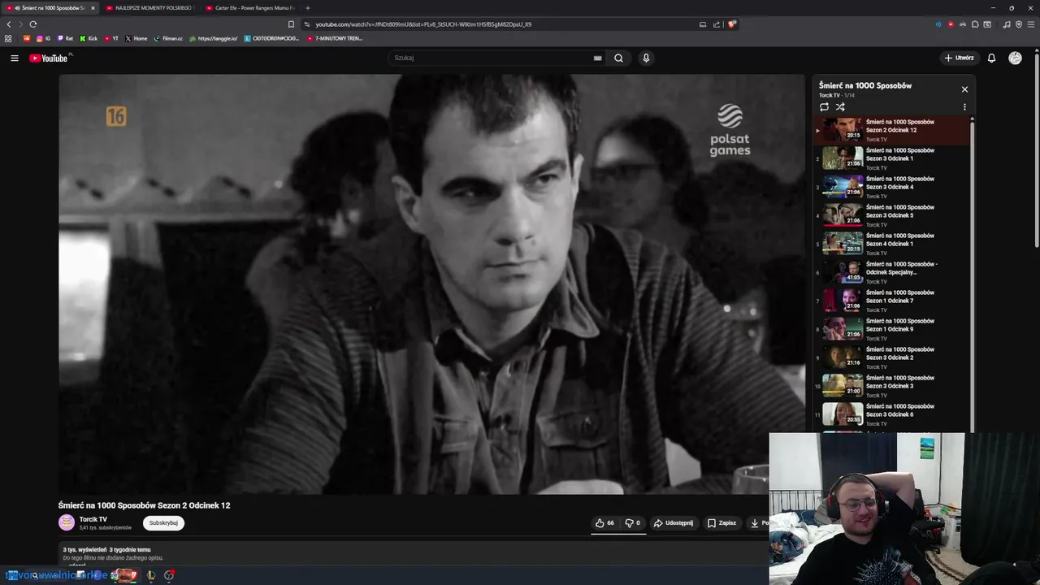The width and height of the screenshot is (1040, 585).
Task: Play Odcinek Specjalny from playlist
Action: 891,271
